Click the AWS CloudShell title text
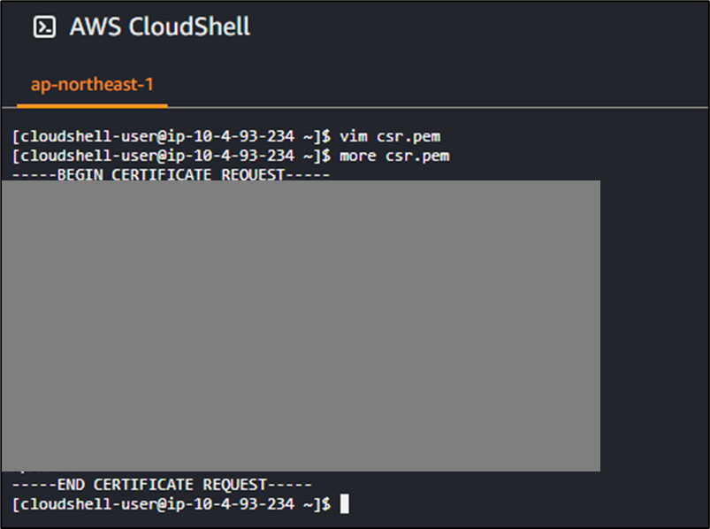Image resolution: width=710 pixels, height=529 pixels. [159, 27]
